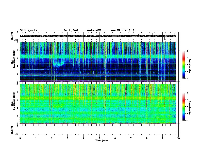
Task: Click time axis tick label '3'
Action: pos(68,138)
